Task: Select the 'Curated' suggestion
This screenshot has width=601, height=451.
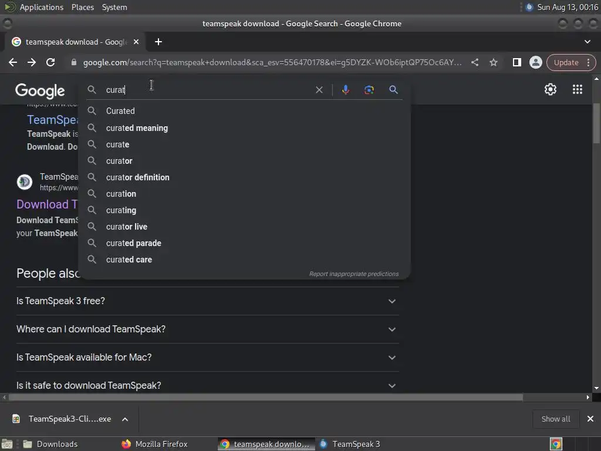Action: pyautogui.click(x=244, y=111)
